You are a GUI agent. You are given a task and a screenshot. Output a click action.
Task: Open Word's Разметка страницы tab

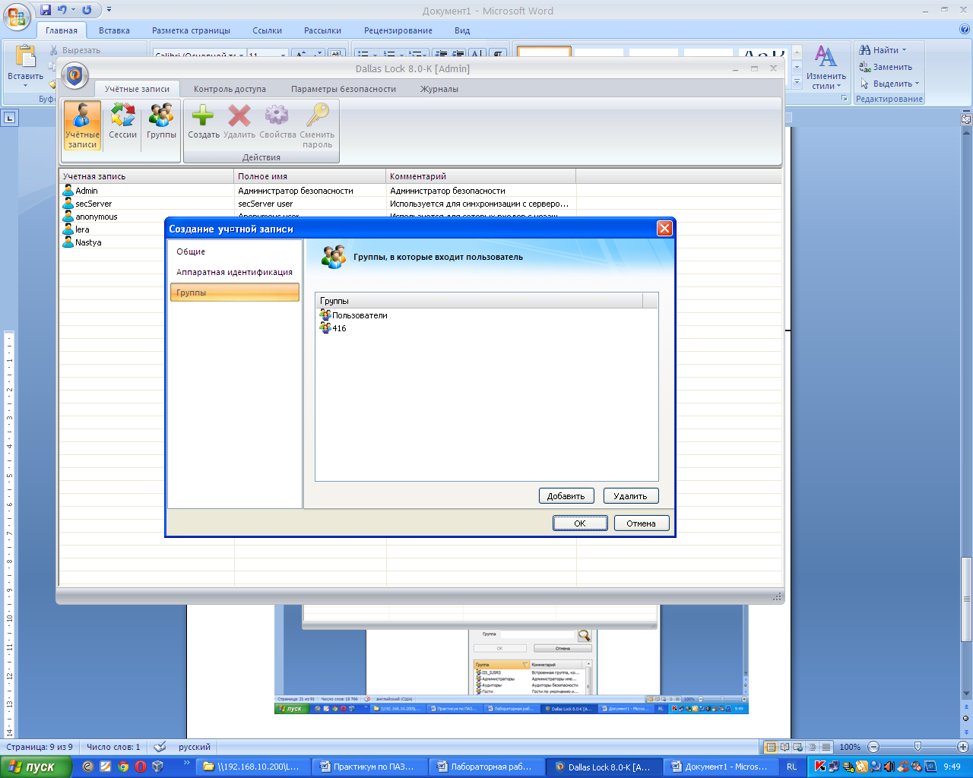pos(191,30)
